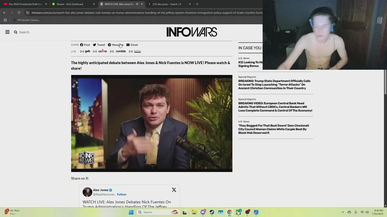Share via Telegram Message
Screen dimensions: 387x217
(116, 45)
